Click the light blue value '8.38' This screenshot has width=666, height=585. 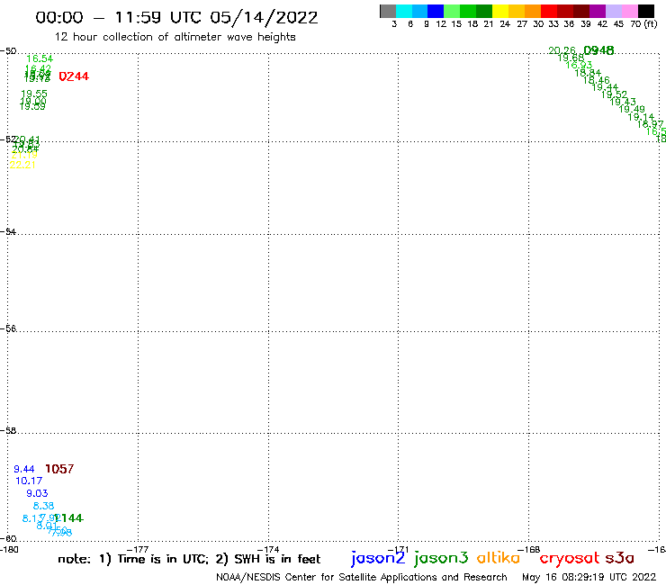44,506
